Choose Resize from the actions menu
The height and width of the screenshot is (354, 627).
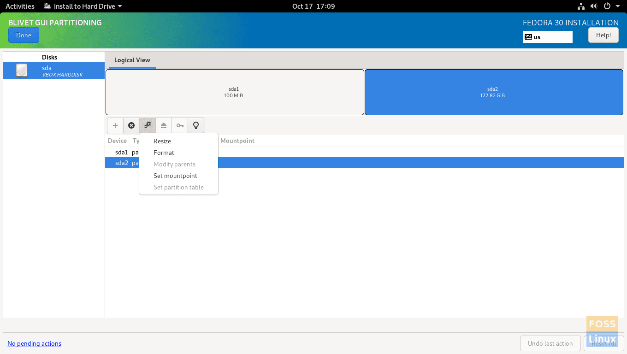tap(162, 141)
